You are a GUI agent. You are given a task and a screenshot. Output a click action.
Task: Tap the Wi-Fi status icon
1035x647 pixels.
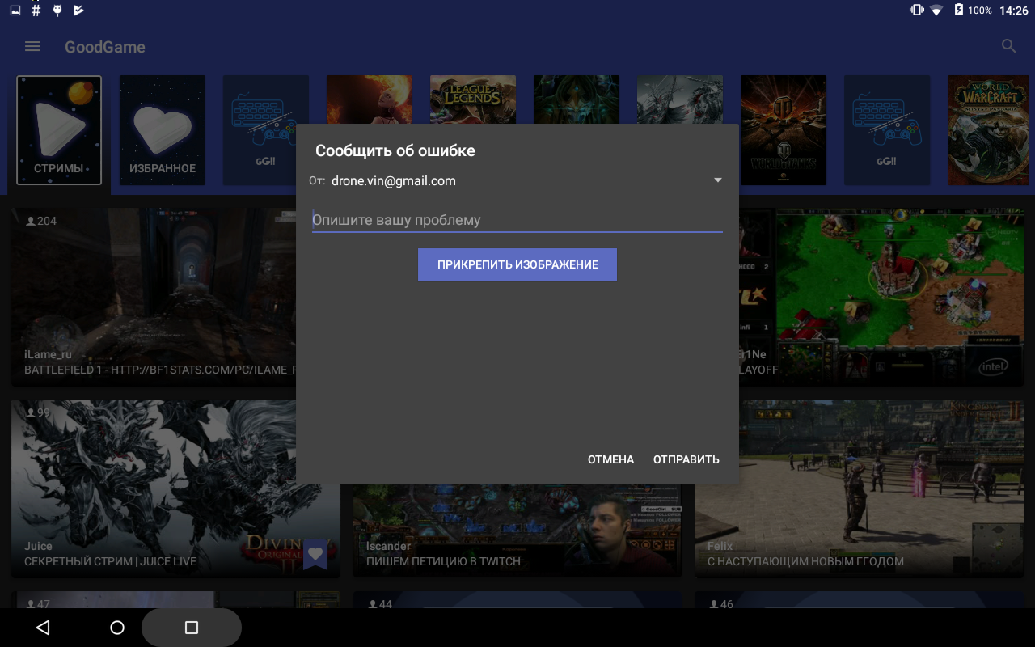pos(936,11)
